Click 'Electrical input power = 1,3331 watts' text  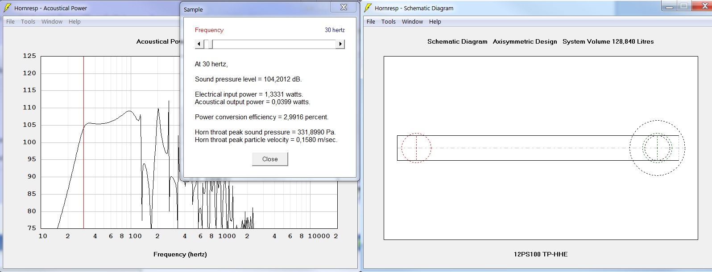249,94
